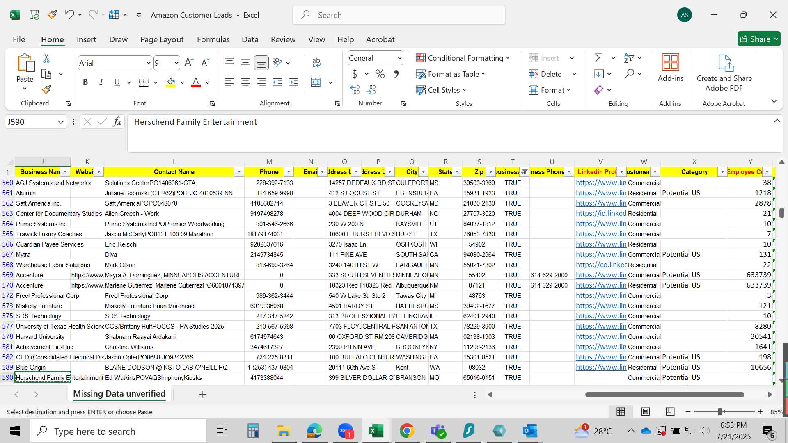The width and height of the screenshot is (788, 443).
Task: Click the horizontal scrollbar thumb
Action: point(665,395)
